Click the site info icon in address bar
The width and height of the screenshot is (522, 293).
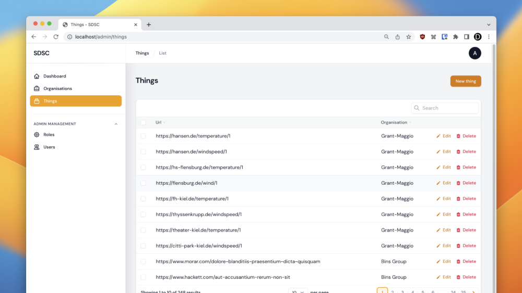pos(69,37)
